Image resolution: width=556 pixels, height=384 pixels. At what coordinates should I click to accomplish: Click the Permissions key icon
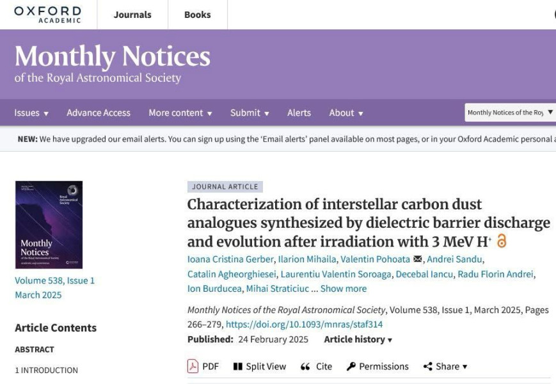pos(351,367)
